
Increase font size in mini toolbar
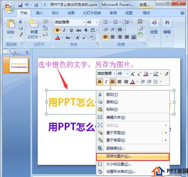tap(132, 74)
